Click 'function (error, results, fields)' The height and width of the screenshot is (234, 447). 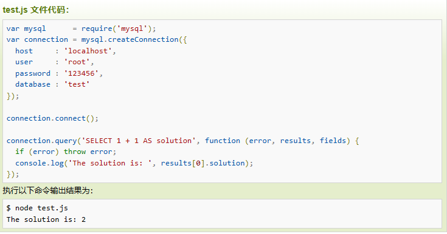[x=278, y=141]
